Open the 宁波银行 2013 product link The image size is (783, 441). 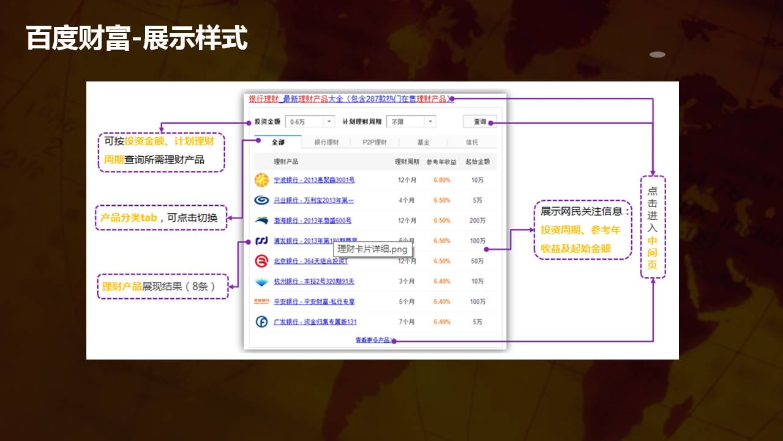314,180
